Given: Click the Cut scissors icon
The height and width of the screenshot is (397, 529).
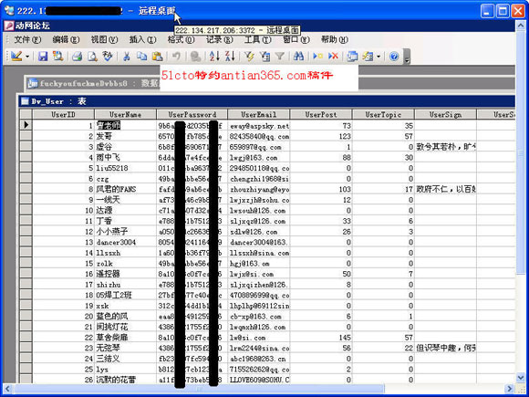Looking at the screenshot, I should tap(127, 56).
